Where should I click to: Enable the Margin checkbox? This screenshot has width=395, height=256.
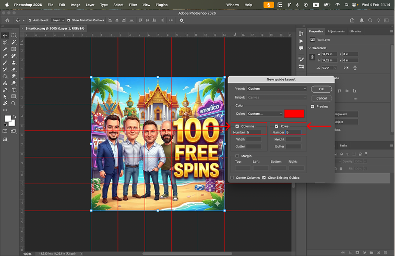[237, 156]
